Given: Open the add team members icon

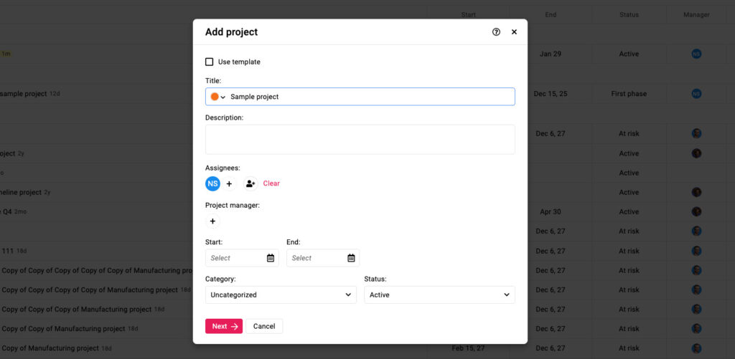Looking at the screenshot, I should click(x=251, y=183).
